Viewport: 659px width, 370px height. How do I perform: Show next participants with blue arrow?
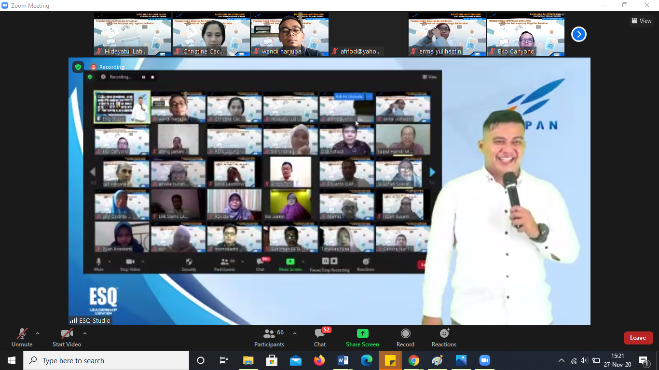coord(578,34)
